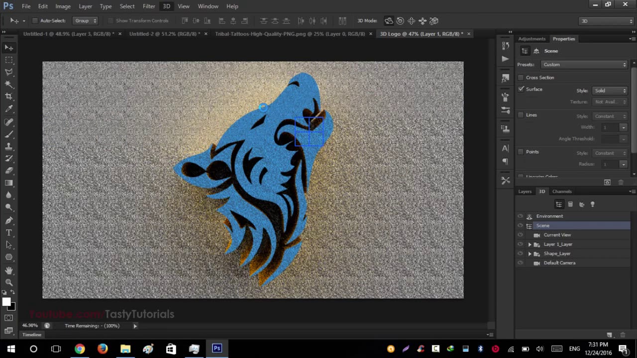Click the Windows Start button
Screen dimensions: 637x358
coord(11,349)
